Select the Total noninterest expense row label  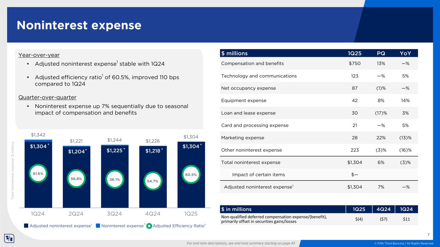(x=250, y=162)
